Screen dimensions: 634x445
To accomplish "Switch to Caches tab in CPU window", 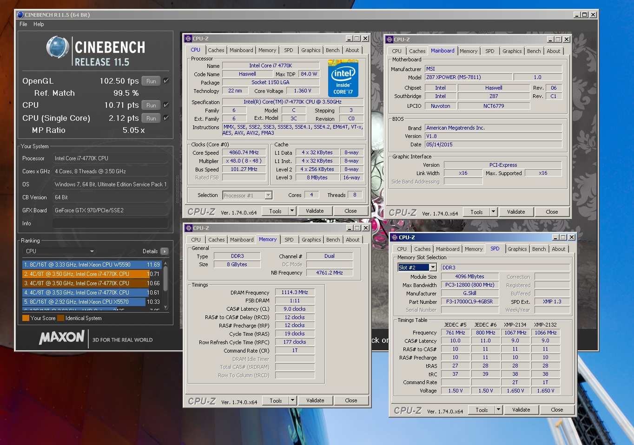I will [x=216, y=50].
